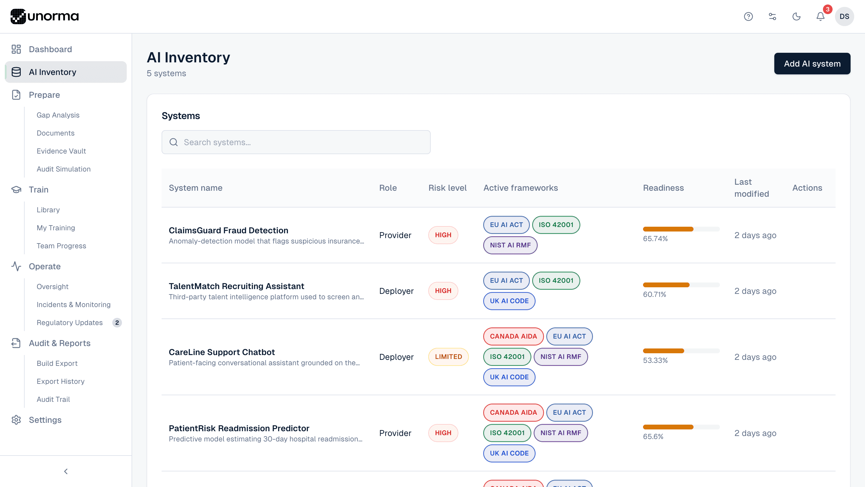Click the search magnifier icon
The image size is (865, 487).
(174, 142)
